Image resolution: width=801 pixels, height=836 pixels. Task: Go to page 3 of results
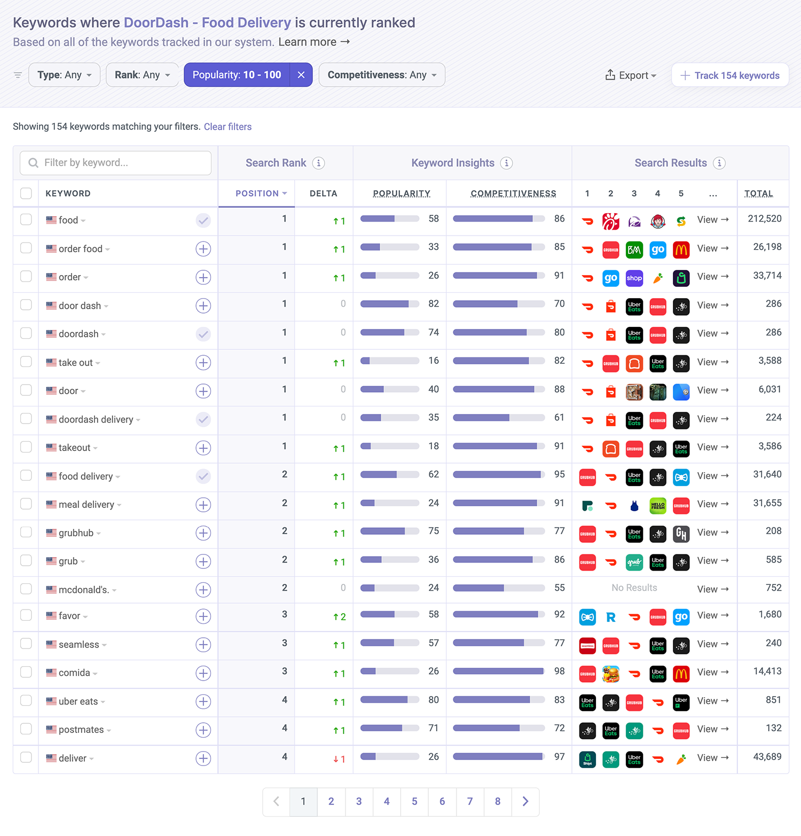[359, 801]
